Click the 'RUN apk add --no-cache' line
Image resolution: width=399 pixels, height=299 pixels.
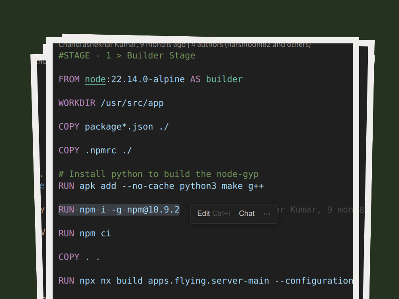click(x=161, y=186)
